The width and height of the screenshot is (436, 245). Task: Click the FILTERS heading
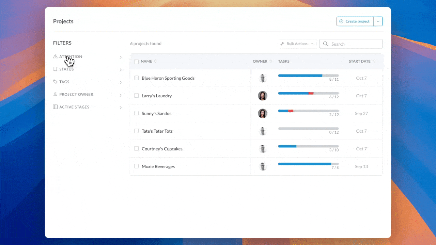point(62,43)
